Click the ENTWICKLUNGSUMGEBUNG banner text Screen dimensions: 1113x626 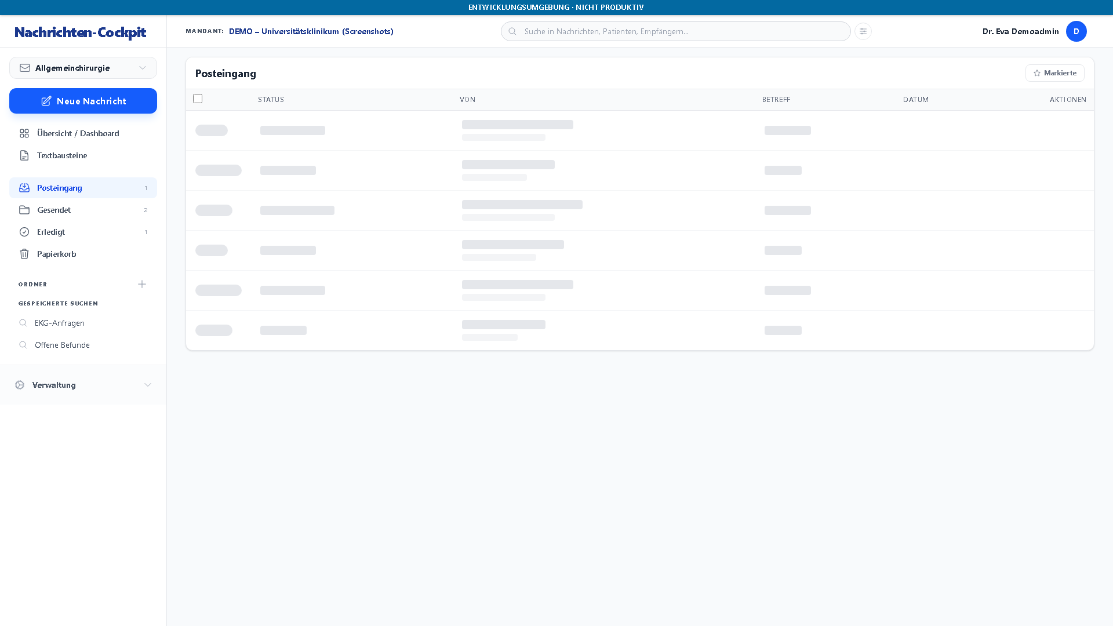point(556,7)
